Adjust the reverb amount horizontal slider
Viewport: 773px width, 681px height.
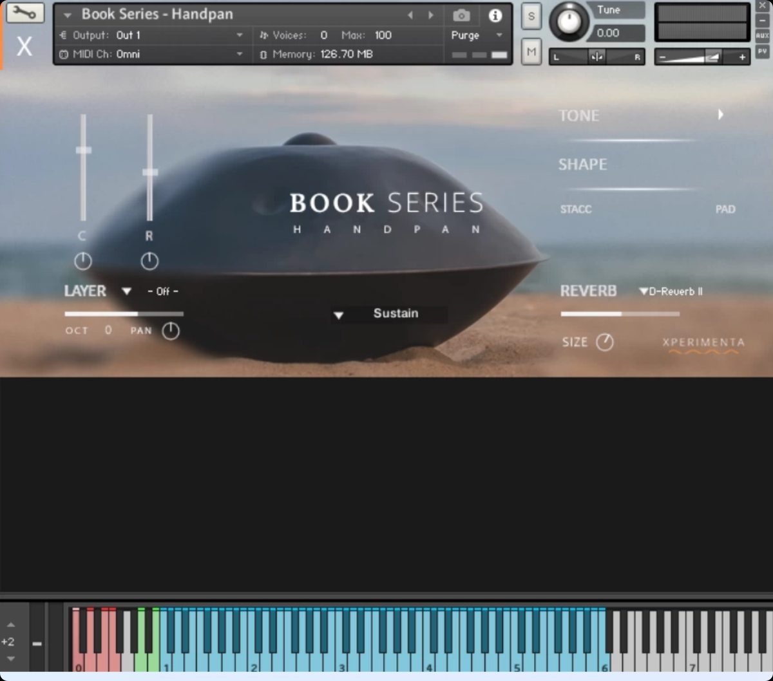click(x=620, y=314)
